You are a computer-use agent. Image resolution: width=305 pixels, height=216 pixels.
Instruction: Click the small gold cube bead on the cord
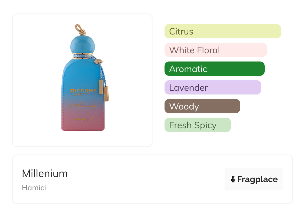pos(99,61)
